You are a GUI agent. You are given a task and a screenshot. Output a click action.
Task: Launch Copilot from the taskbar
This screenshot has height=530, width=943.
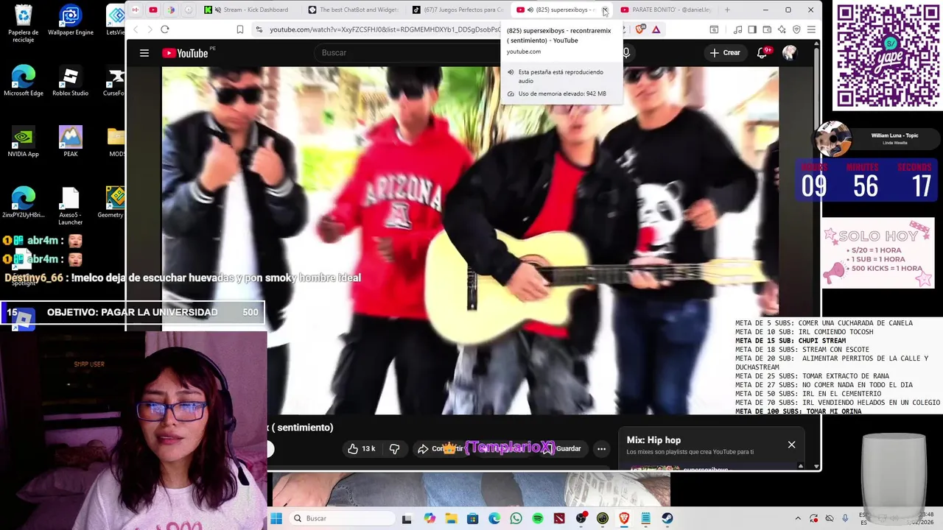(x=430, y=518)
